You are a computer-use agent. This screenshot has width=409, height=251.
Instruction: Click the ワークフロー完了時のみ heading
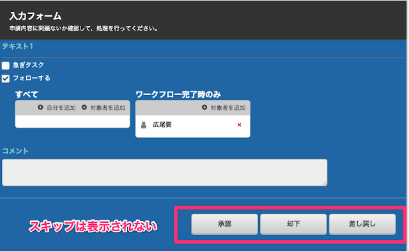pos(178,95)
